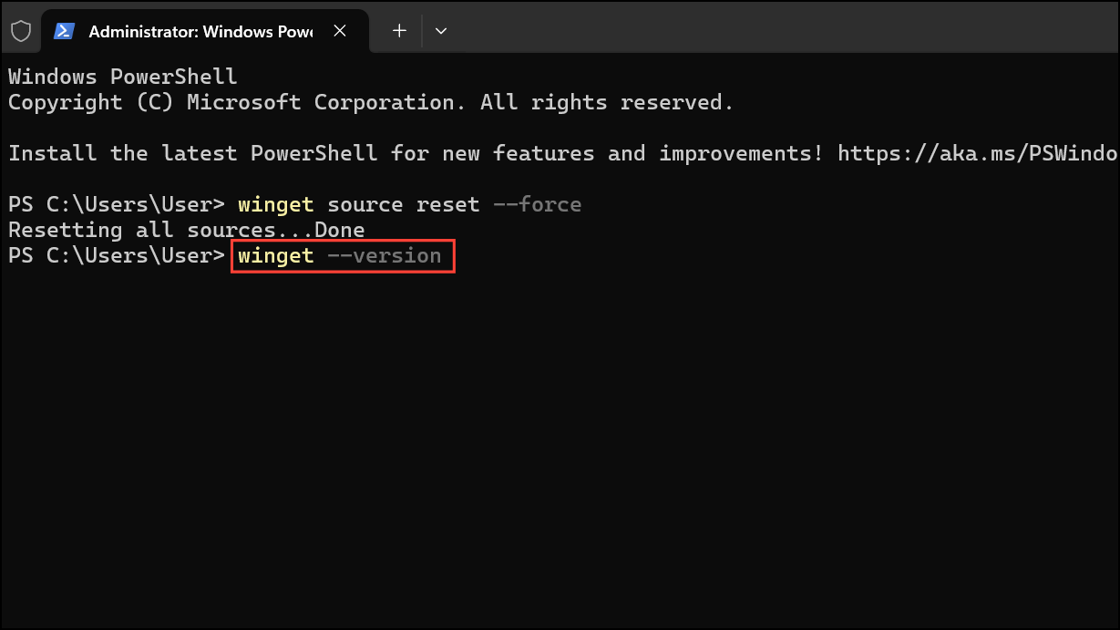Screen dimensions: 1120x630
Task: Click the Windows PowerShell banner text
Action: pos(121,76)
